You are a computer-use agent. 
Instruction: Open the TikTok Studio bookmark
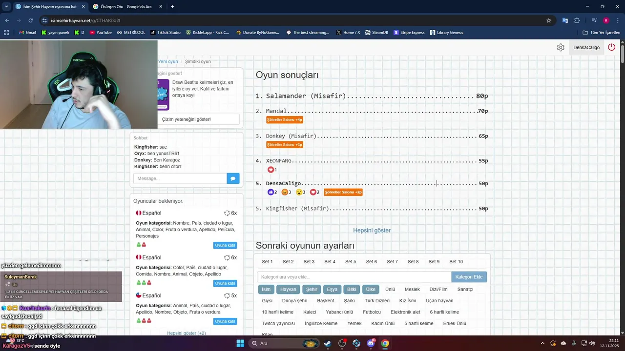pos(166,33)
